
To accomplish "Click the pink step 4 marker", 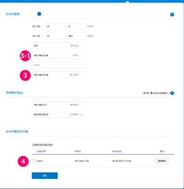I will pyautogui.click(x=23, y=161).
